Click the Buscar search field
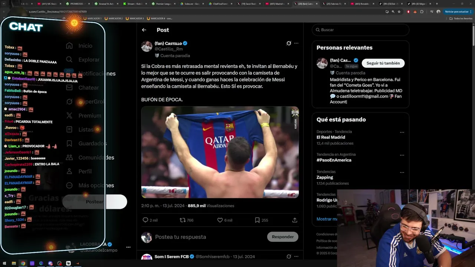The image size is (475, 267). click(x=360, y=30)
